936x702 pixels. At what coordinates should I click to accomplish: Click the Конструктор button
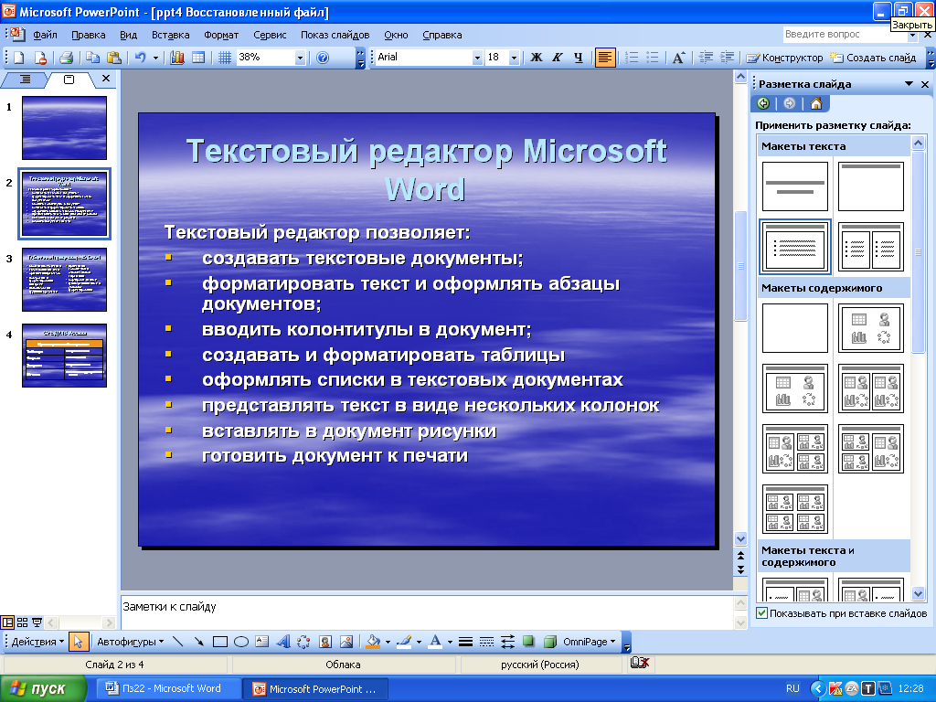click(x=785, y=58)
